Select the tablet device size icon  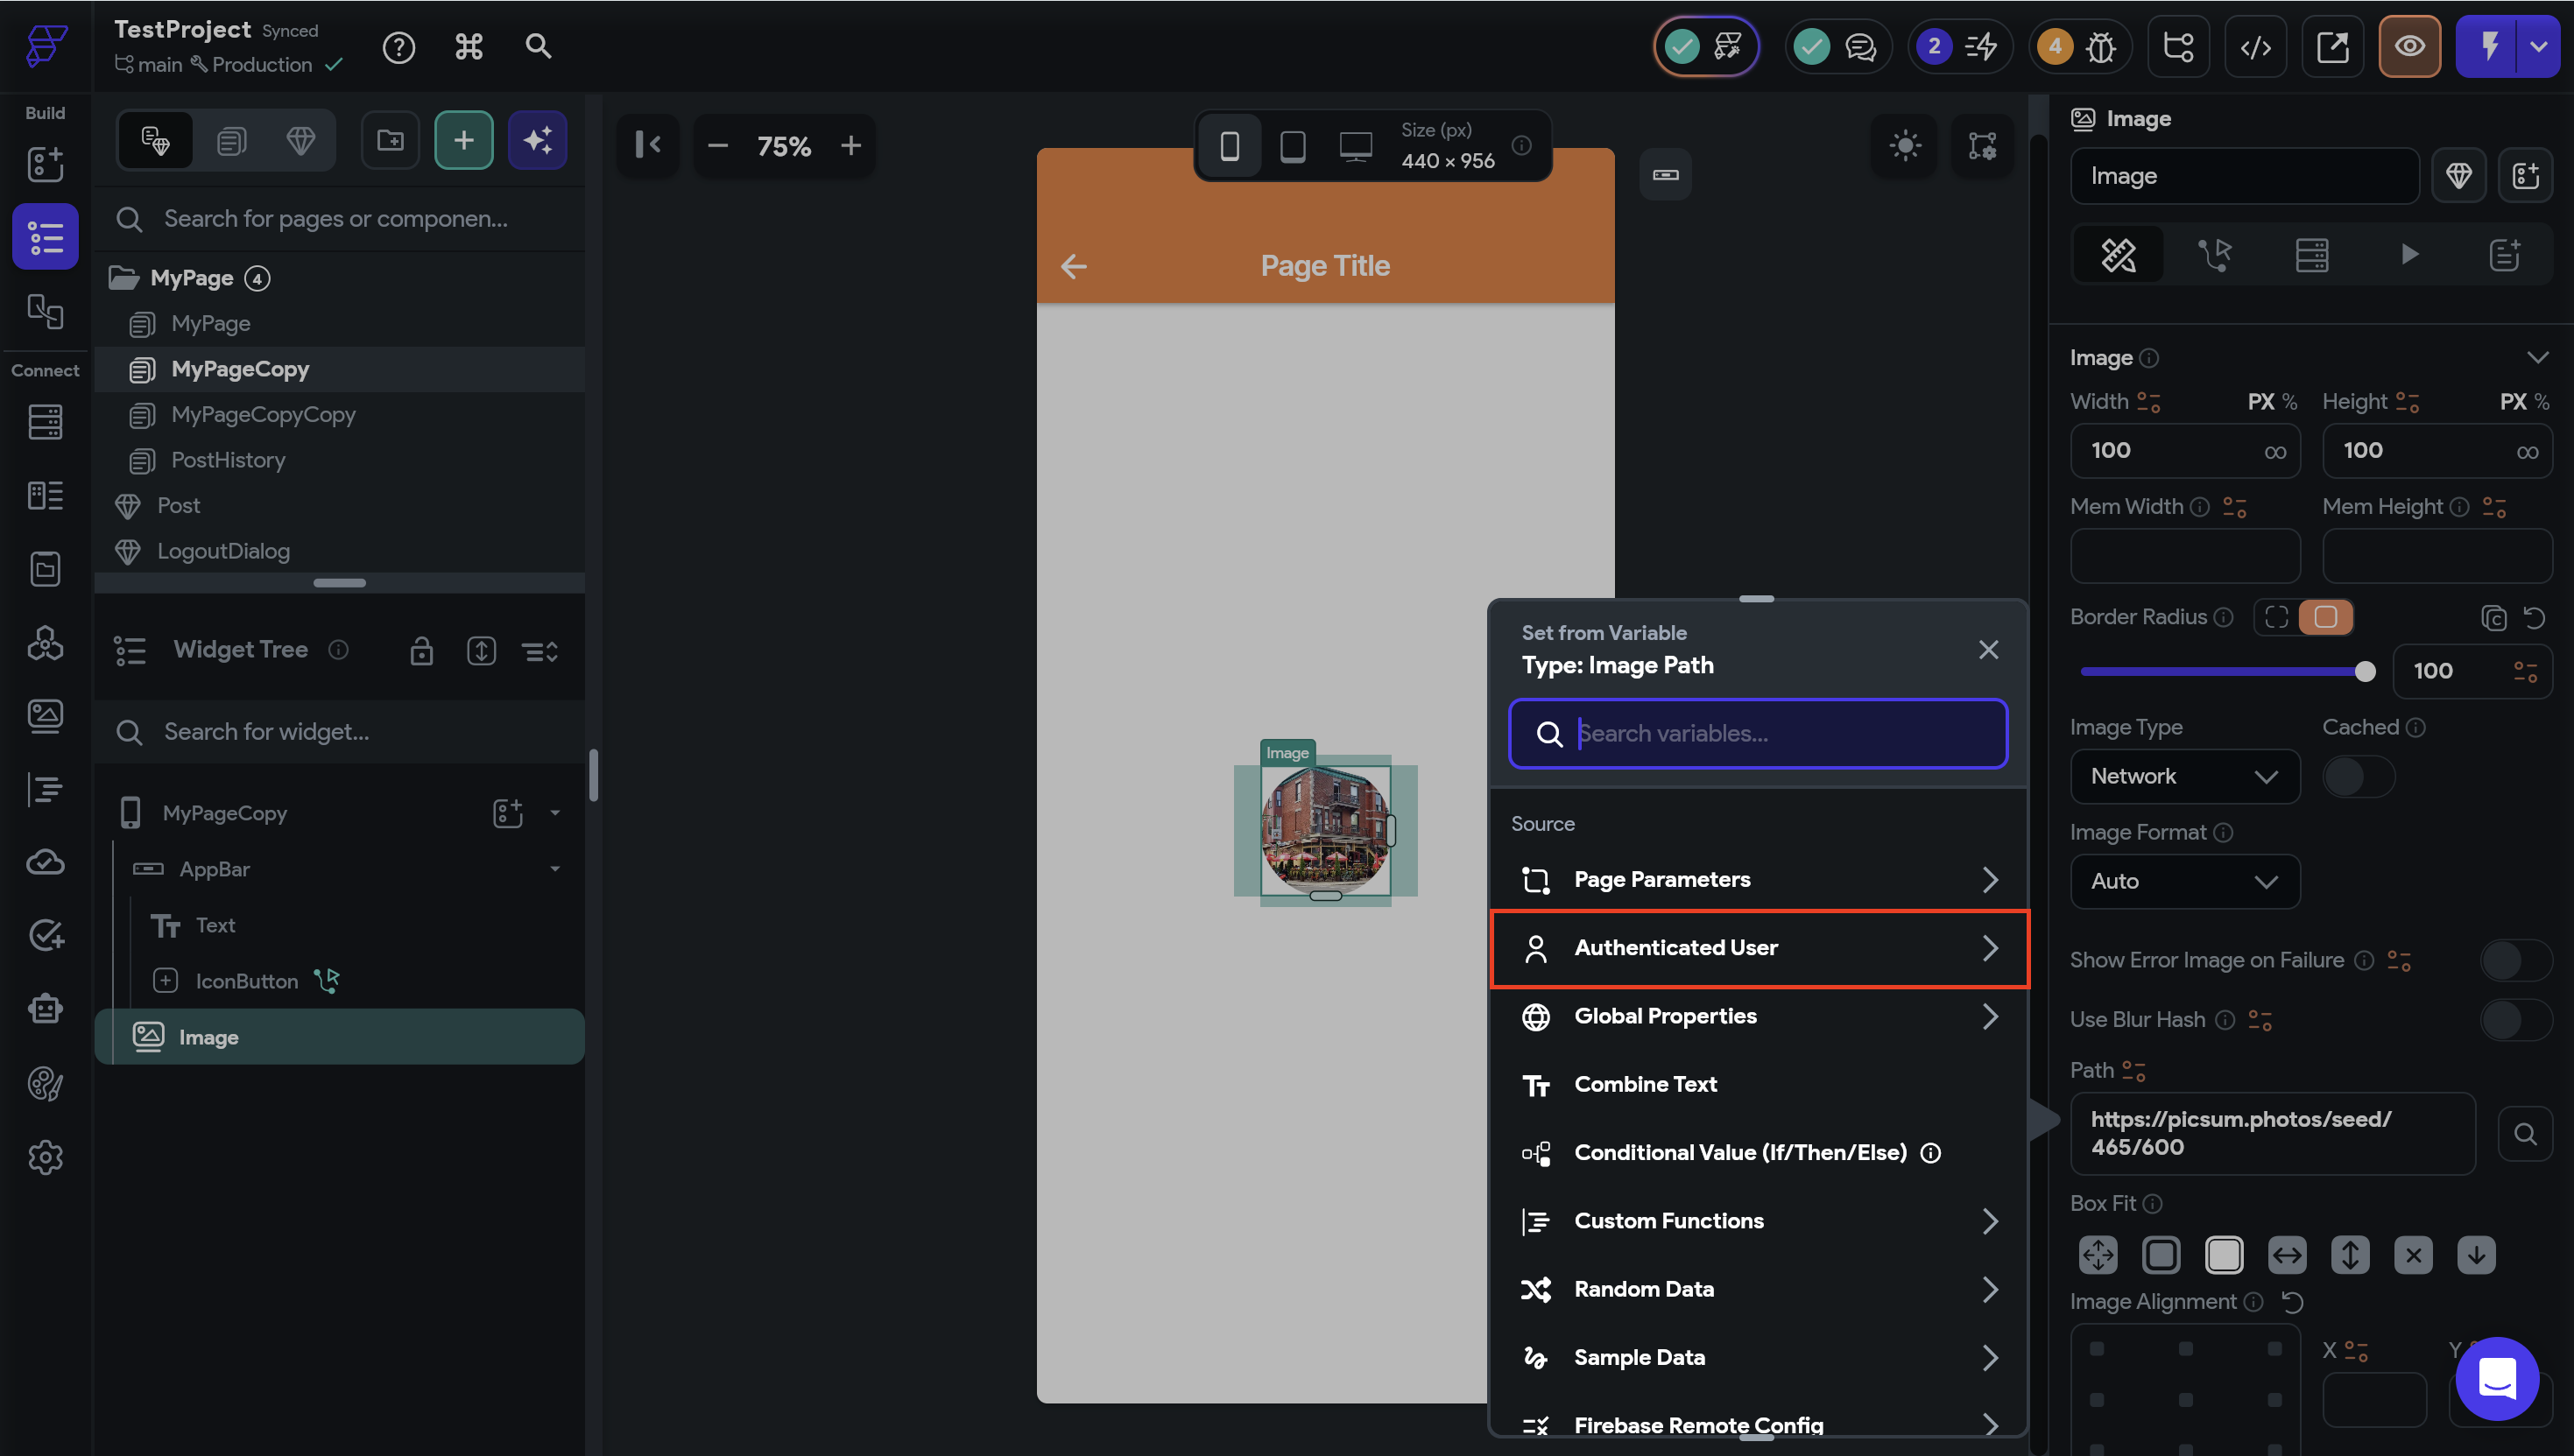1292,146
